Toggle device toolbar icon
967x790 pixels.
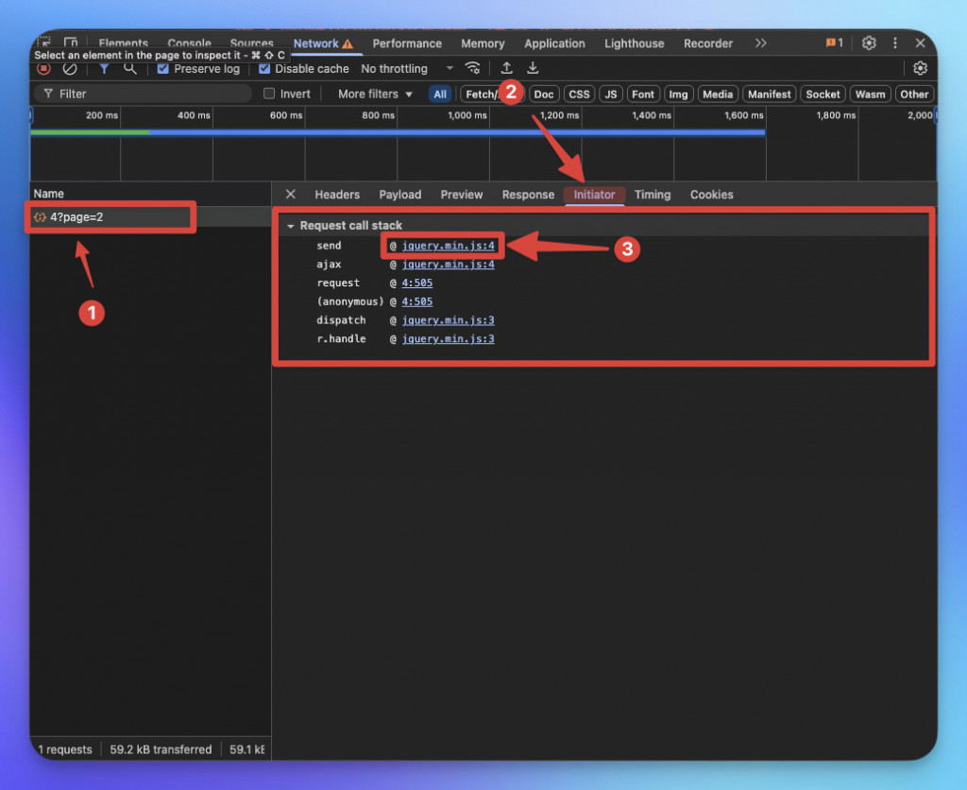pos(71,43)
